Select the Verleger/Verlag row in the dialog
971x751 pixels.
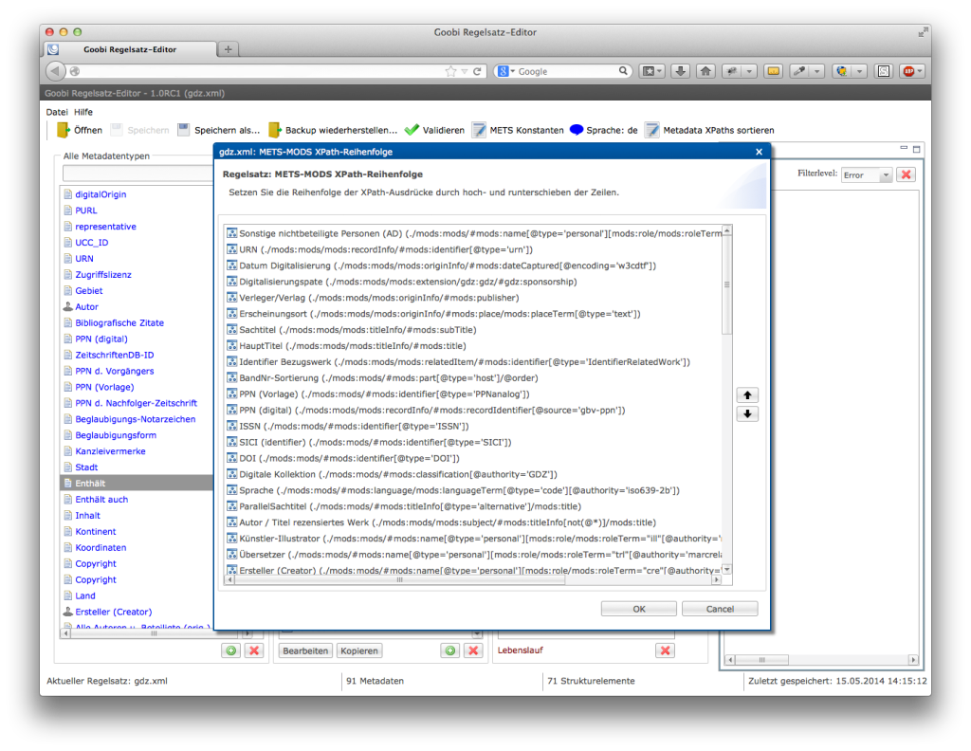coord(473,297)
